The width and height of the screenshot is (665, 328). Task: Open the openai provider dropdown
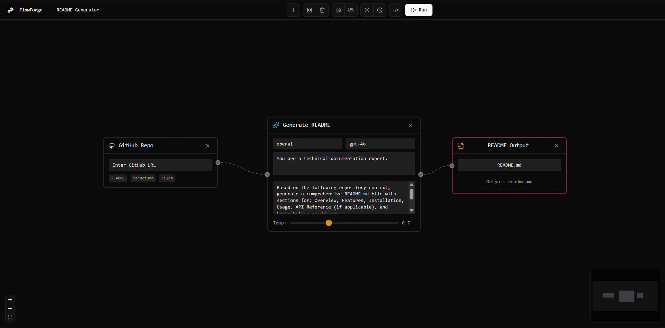coord(307,144)
